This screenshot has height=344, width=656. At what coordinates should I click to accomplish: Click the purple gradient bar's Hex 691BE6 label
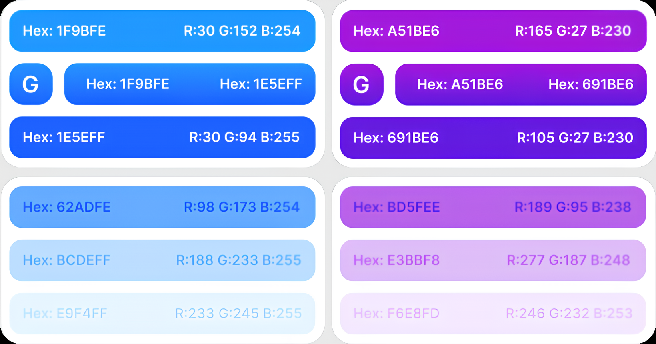click(591, 84)
